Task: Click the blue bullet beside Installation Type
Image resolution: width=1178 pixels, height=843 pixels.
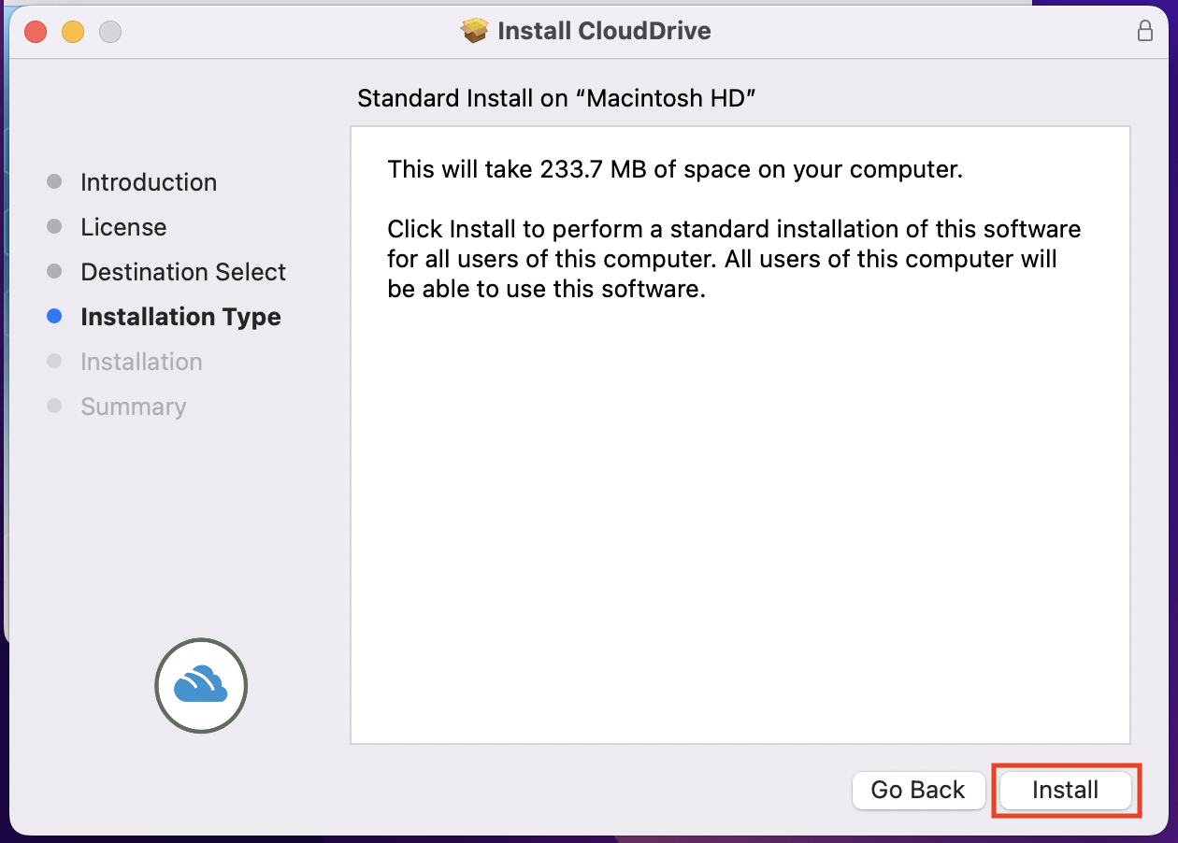Action: coord(54,317)
